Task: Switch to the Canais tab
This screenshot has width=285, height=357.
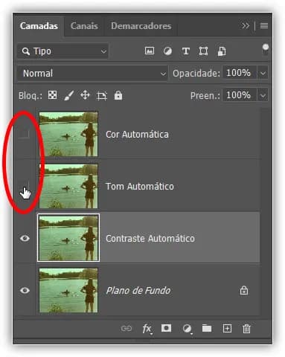Action: [x=84, y=26]
